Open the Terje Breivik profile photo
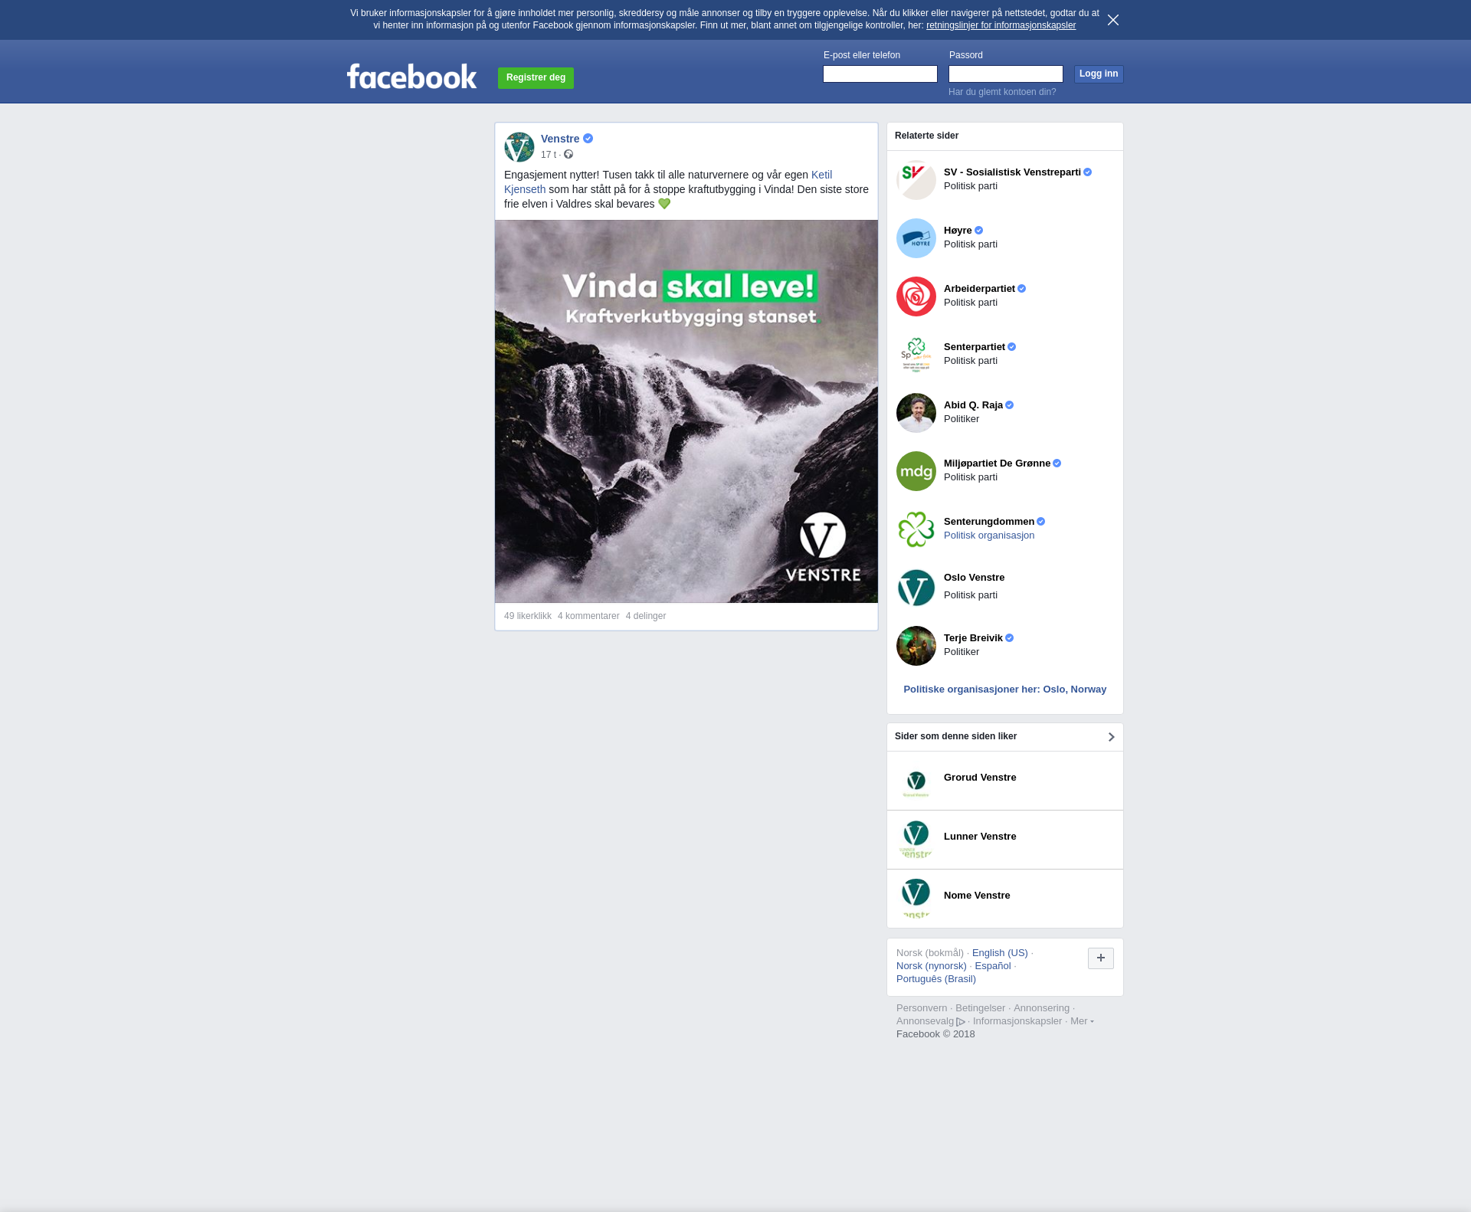 pos(916,646)
